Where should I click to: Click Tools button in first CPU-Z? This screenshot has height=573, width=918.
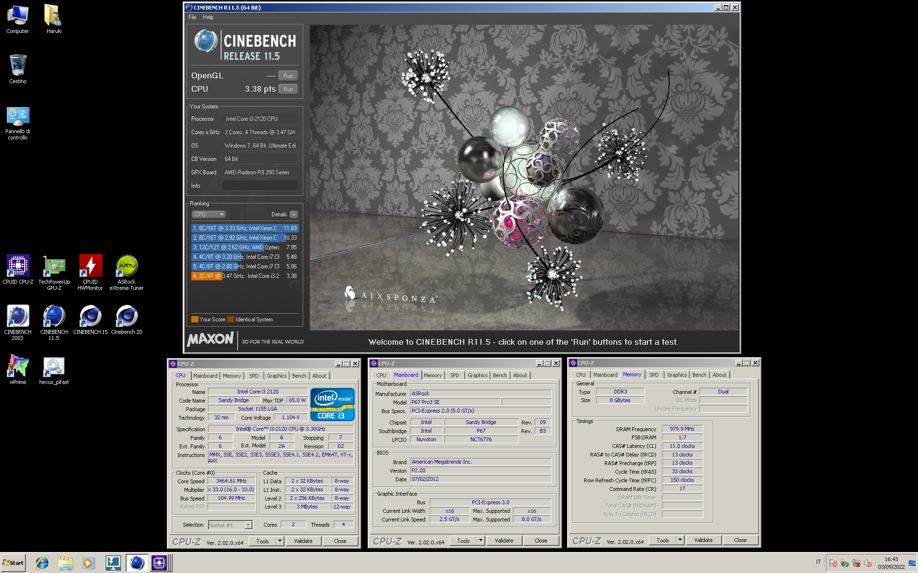click(262, 541)
